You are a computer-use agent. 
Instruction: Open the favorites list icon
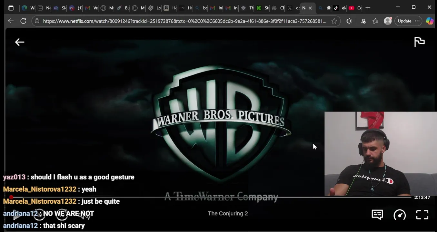point(375,21)
